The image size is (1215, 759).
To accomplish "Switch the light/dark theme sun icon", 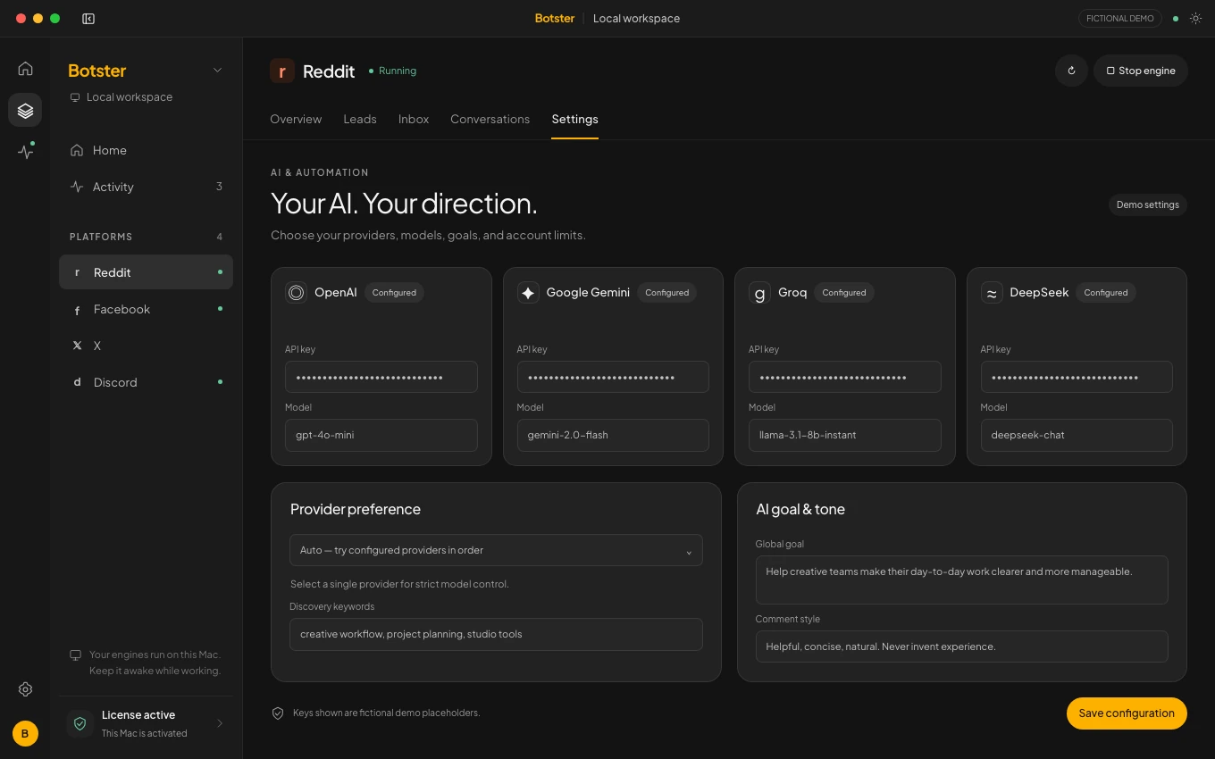I will pyautogui.click(x=1195, y=18).
